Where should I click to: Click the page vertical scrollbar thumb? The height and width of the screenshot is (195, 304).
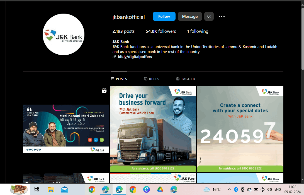click(302, 39)
